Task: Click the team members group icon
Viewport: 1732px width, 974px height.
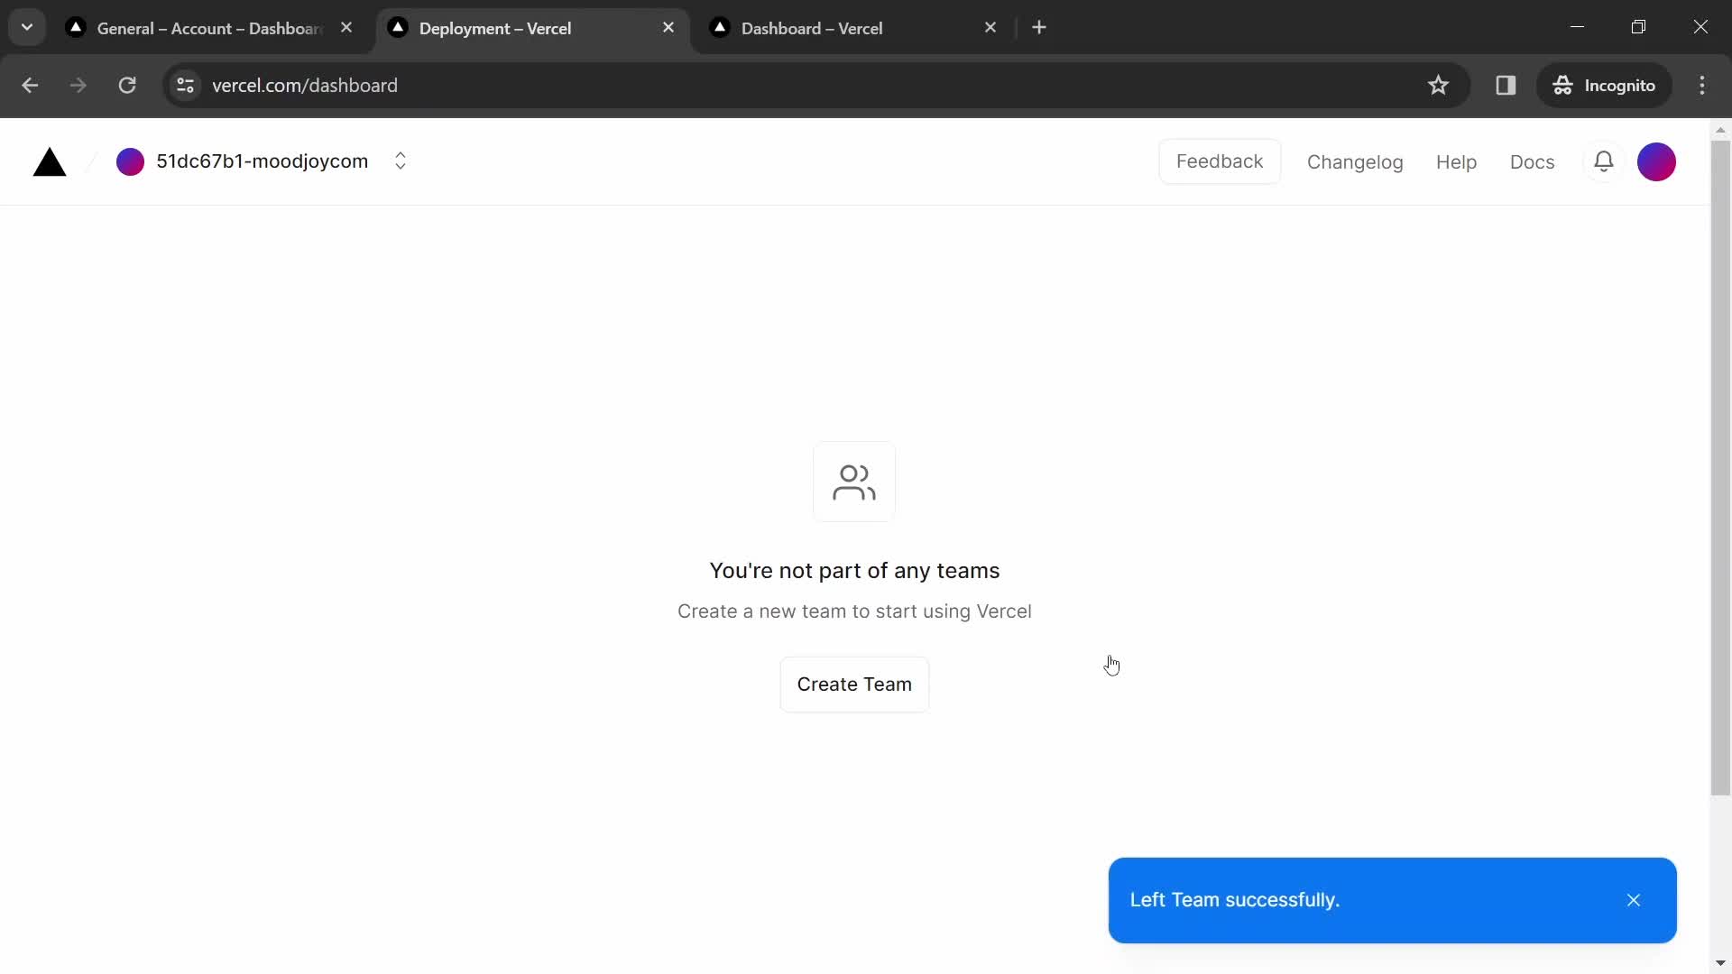Action: click(x=854, y=482)
